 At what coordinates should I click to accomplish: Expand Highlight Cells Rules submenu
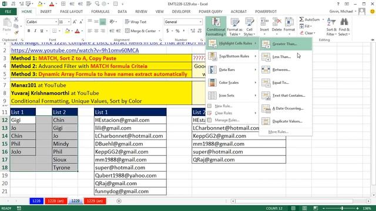tap(232, 43)
